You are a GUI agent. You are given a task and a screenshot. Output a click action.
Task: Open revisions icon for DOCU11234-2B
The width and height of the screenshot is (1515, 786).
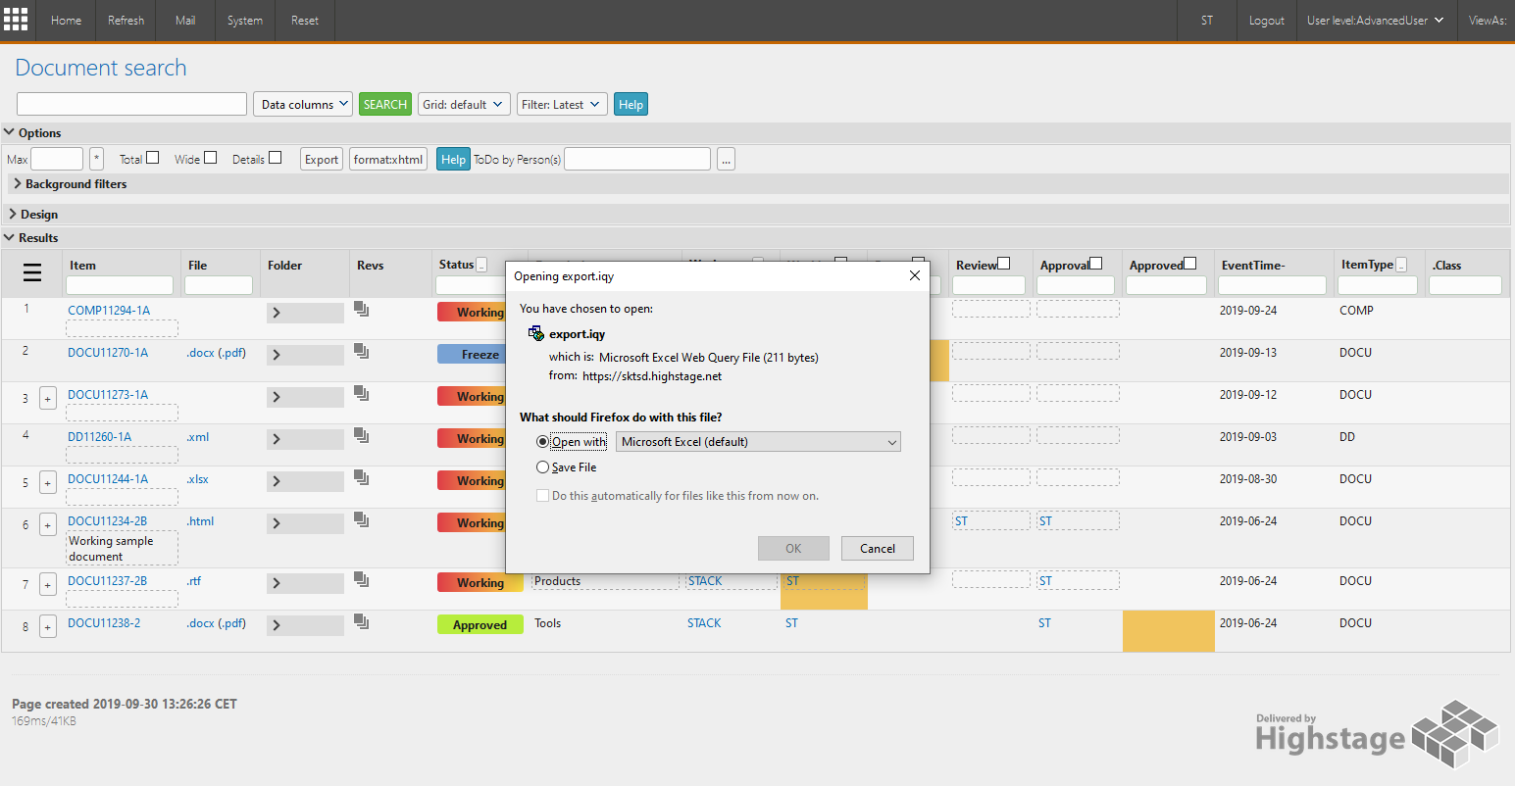pyautogui.click(x=362, y=519)
